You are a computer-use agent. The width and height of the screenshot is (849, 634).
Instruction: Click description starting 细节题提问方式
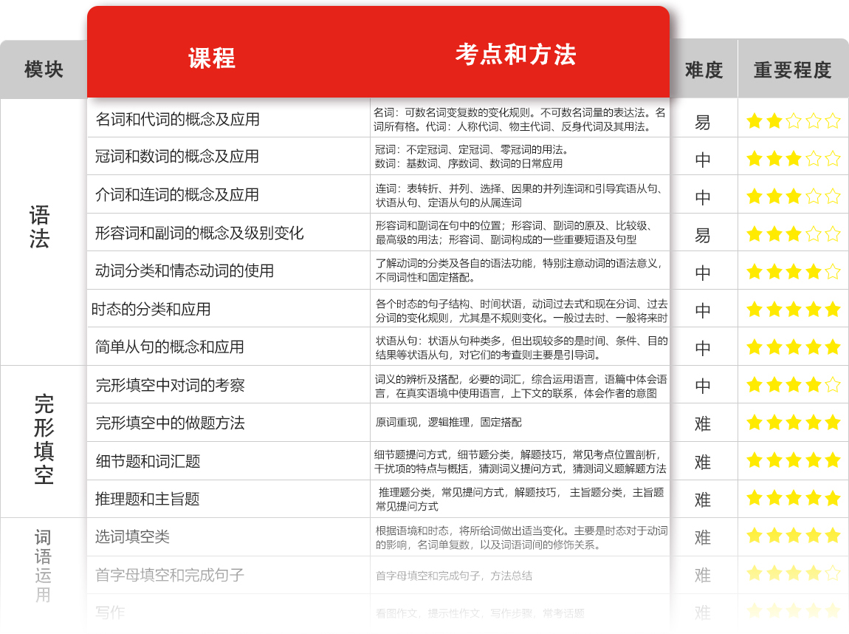[520, 462]
